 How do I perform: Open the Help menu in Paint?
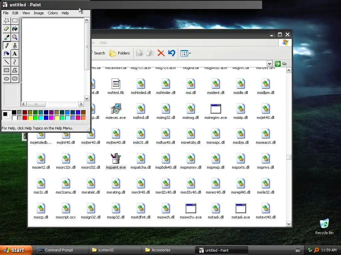click(65, 13)
